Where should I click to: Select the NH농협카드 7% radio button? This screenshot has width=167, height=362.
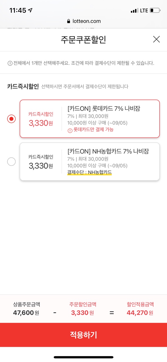pyautogui.click(x=11, y=162)
